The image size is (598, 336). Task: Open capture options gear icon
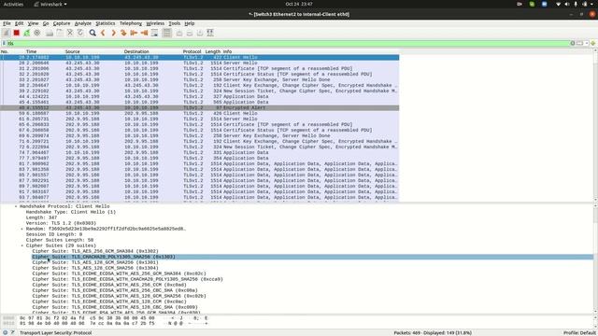(x=37, y=34)
